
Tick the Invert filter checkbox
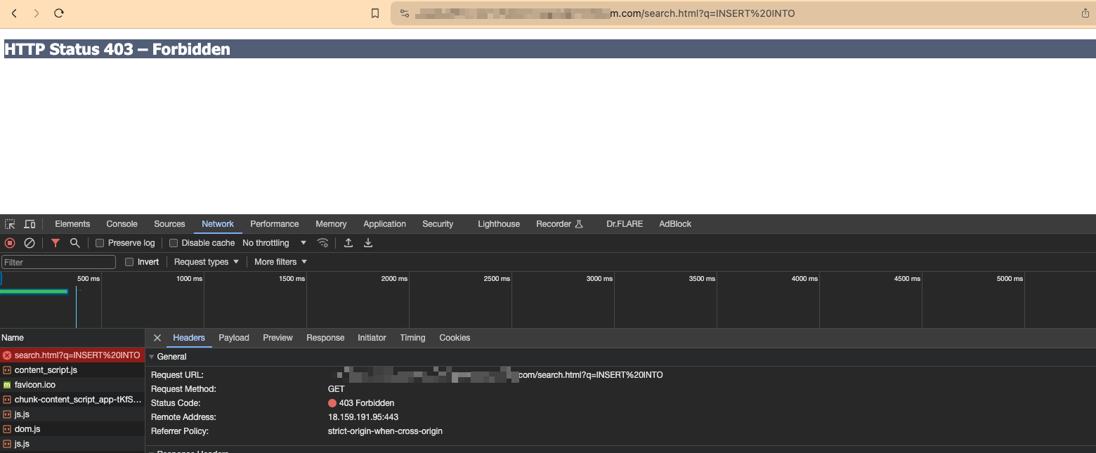129,262
